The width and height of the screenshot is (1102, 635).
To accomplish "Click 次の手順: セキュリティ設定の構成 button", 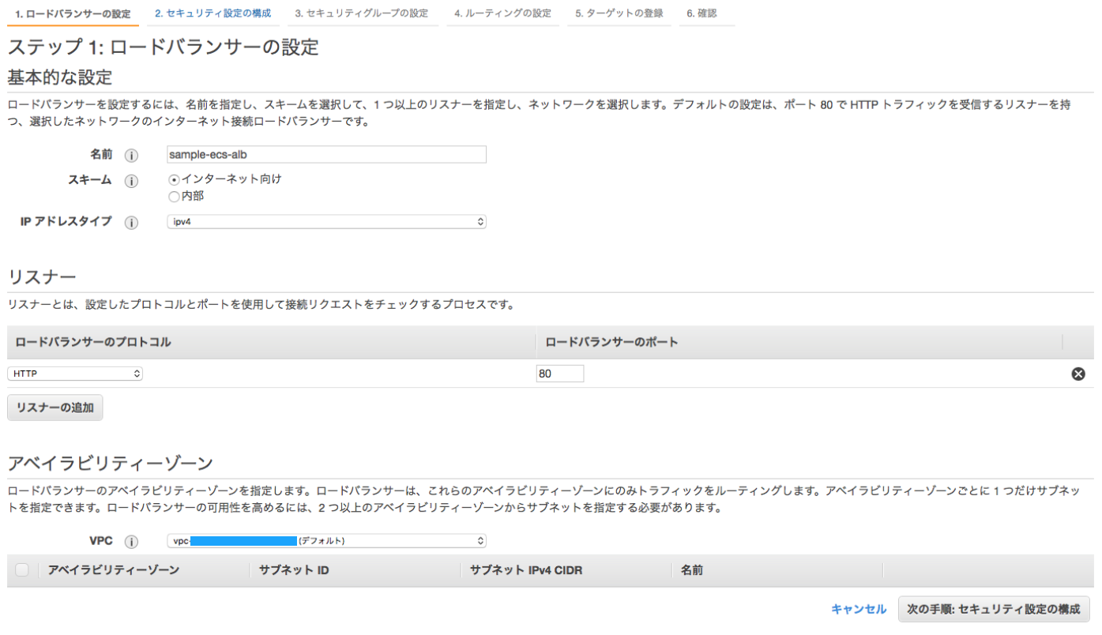I will [x=994, y=609].
